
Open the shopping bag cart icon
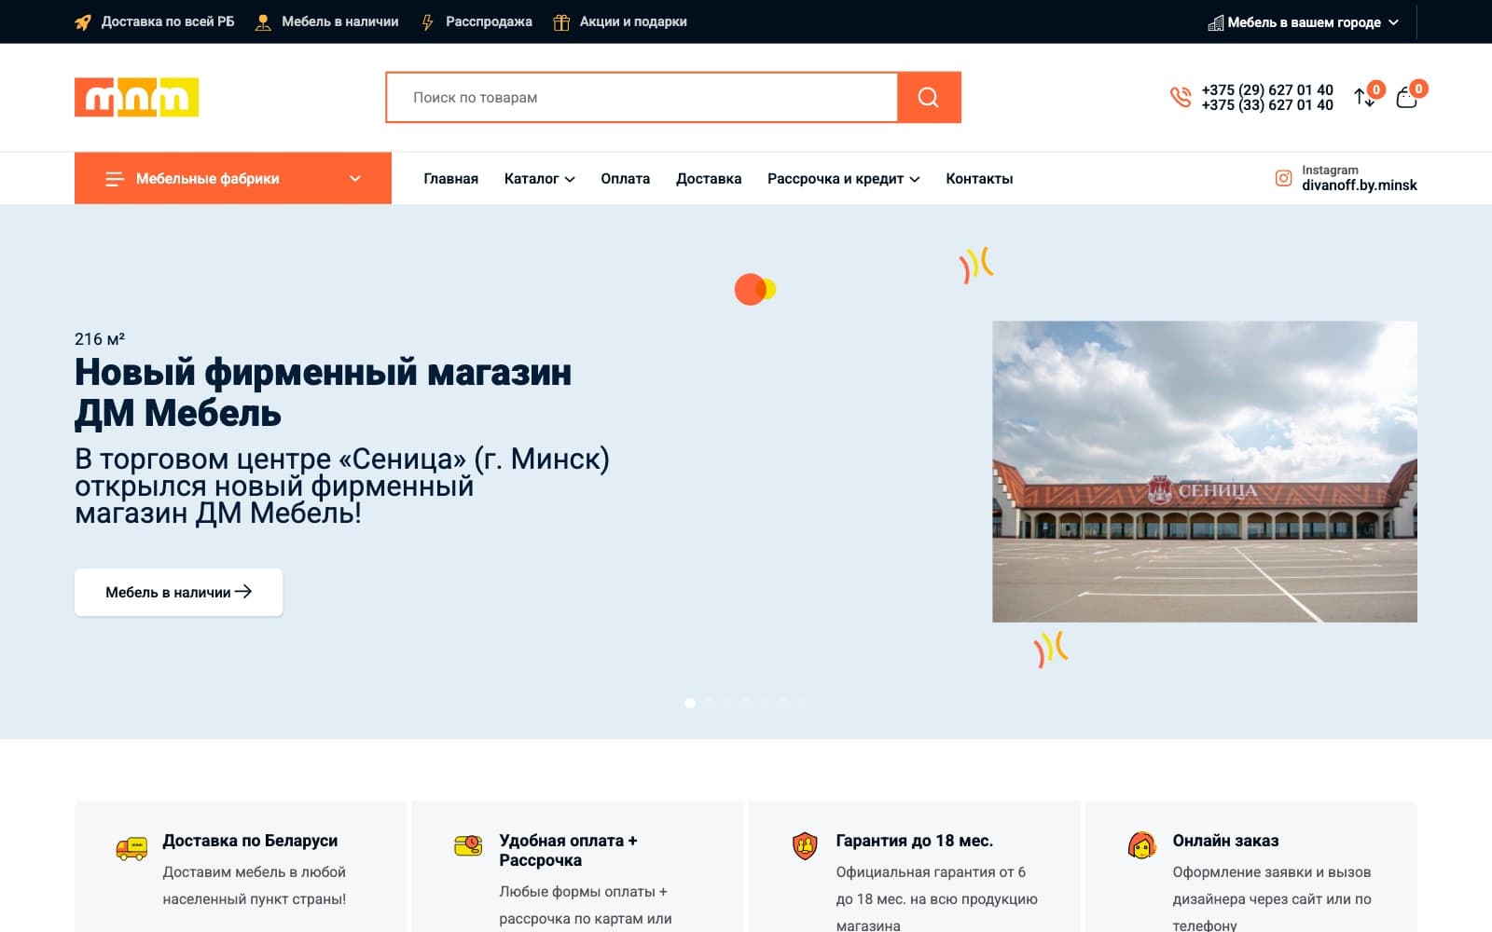coord(1406,97)
